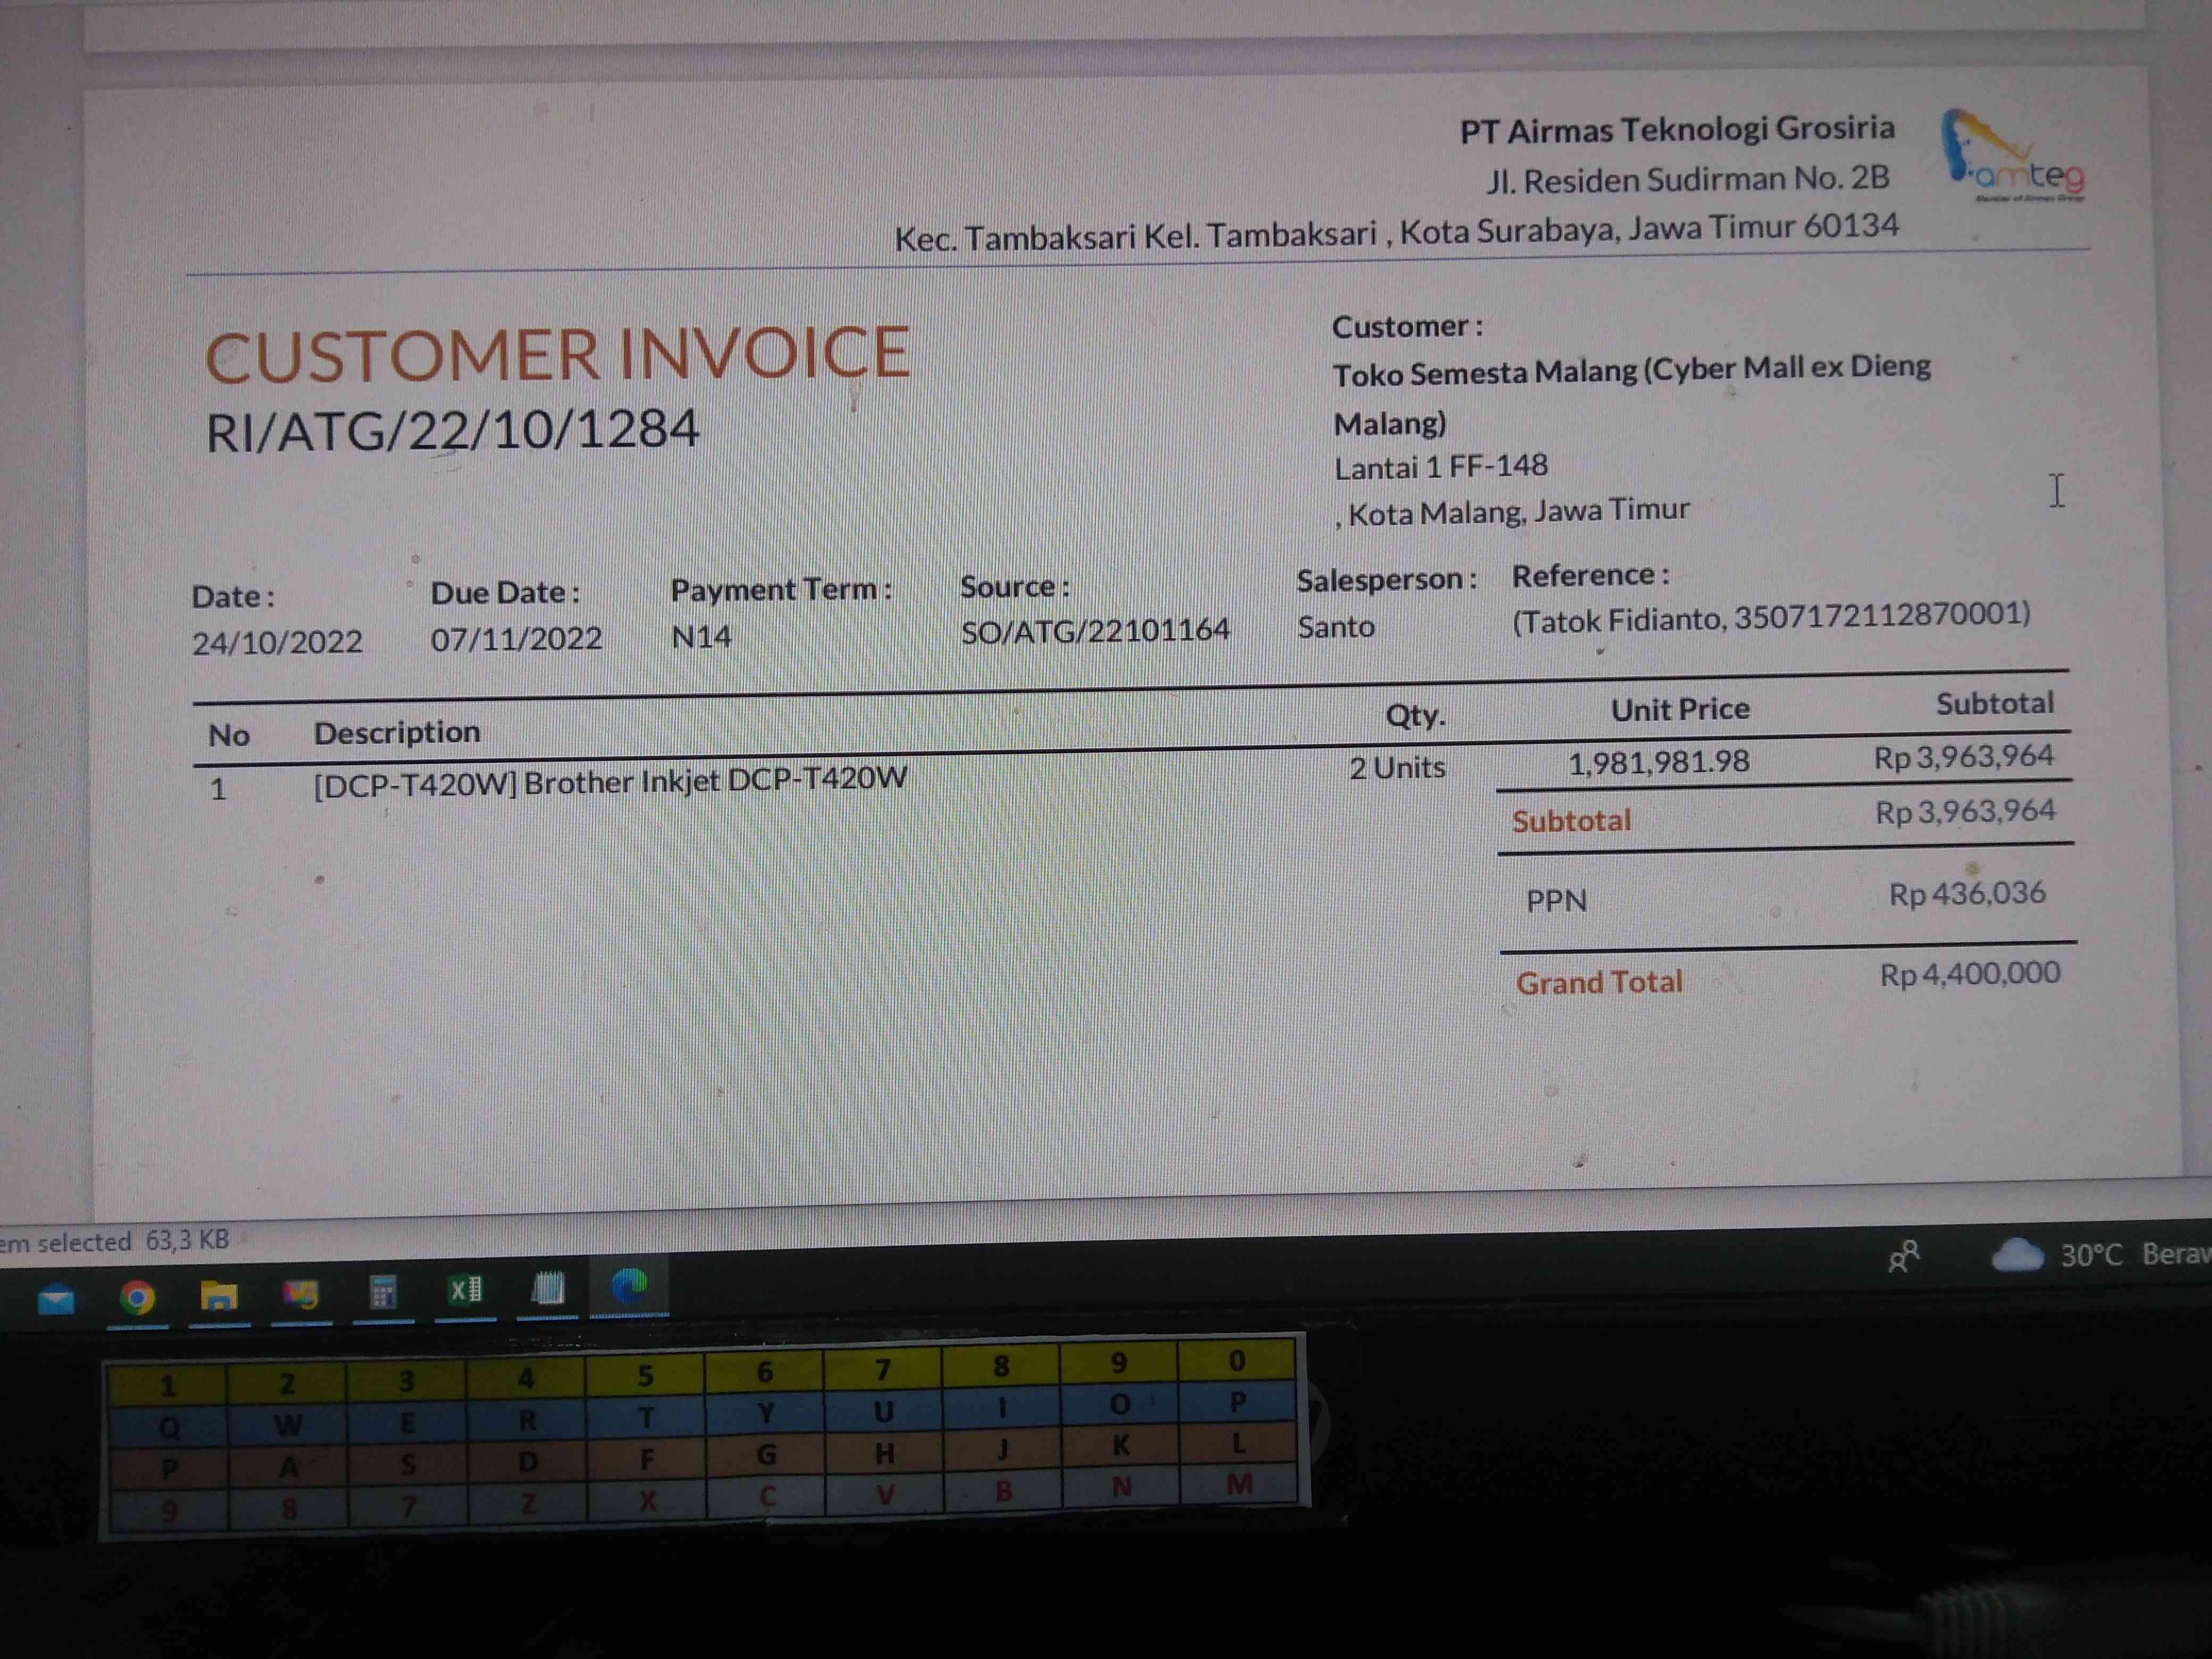
Task: Click the Customer: label
Action: [x=1407, y=327]
